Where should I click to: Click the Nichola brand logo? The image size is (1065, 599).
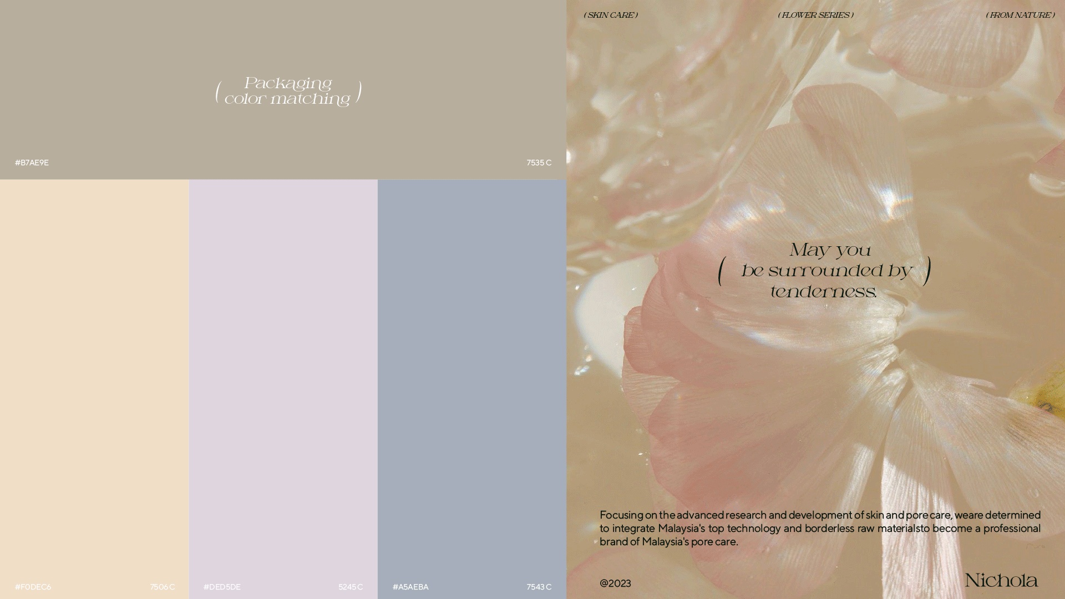pos(1001,581)
